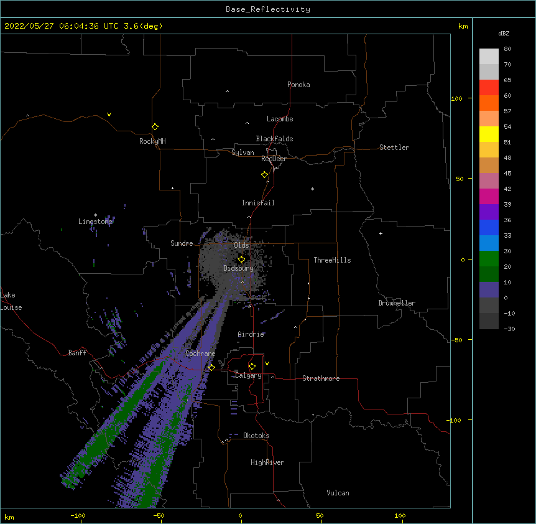Click the Olds town label

pos(241,245)
